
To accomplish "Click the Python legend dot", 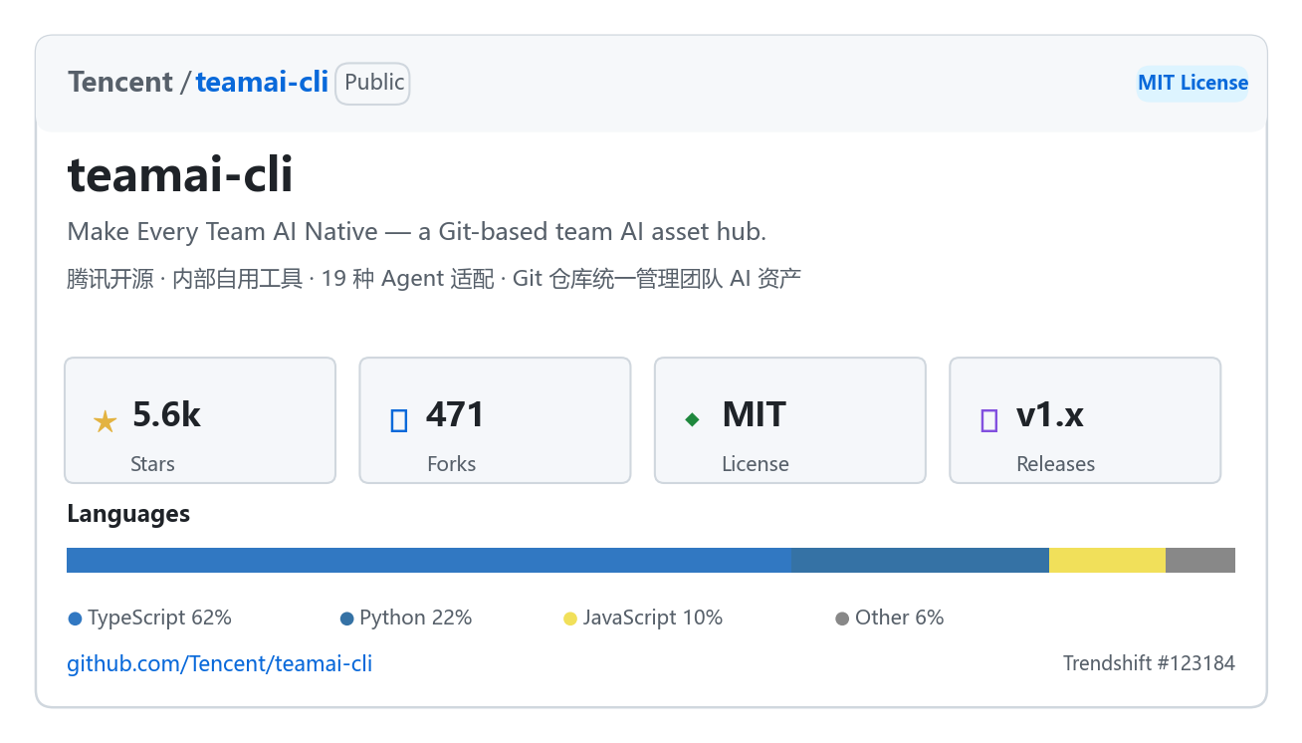I will pos(346,619).
